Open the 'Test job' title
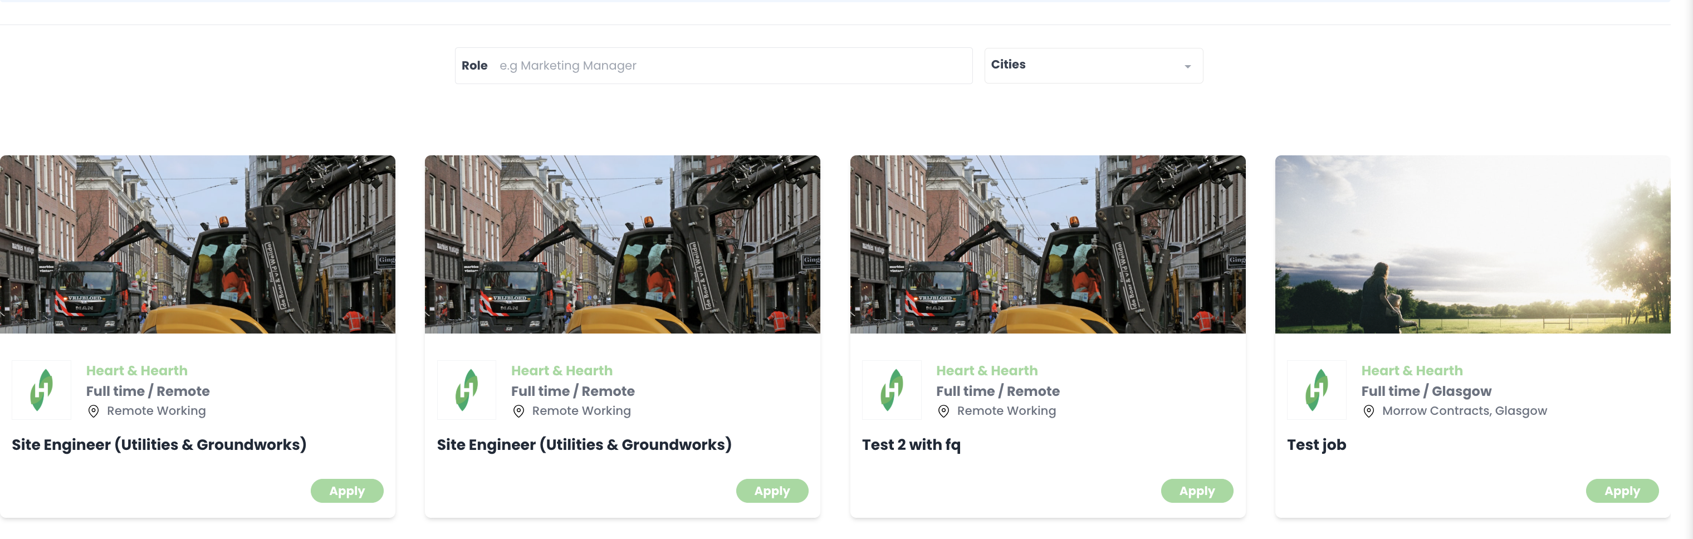The image size is (1693, 539). tap(1317, 445)
